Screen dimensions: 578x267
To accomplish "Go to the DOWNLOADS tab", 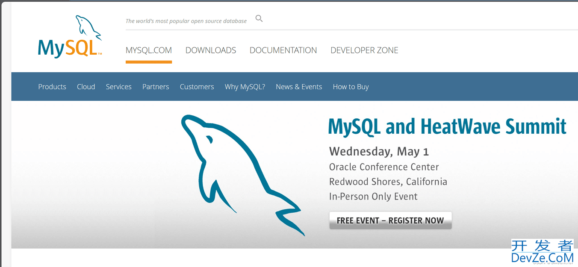I will pos(211,50).
